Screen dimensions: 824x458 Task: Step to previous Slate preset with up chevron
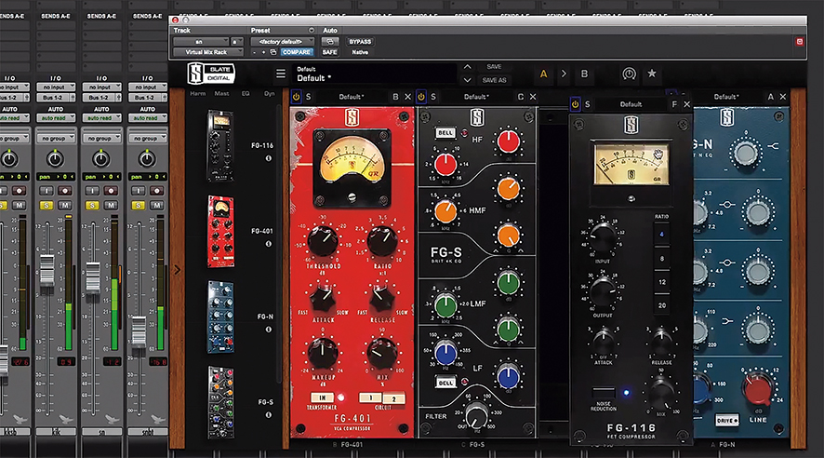(x=467, y=67)
